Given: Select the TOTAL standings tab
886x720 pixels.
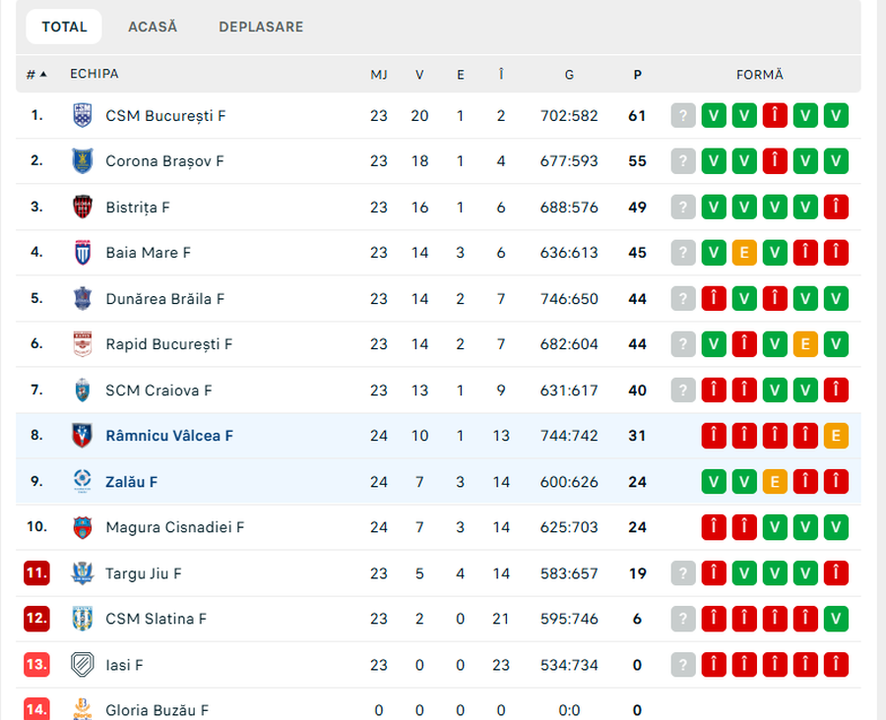Looking at the screenshot, I should tap(64, 27).
